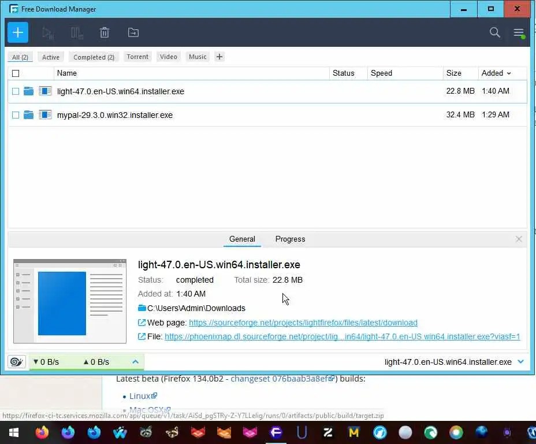Click the 32.4 MB size cell
The width and height of the screenshot is (536, 444).
pyautogui.click(x=460, y=114)
